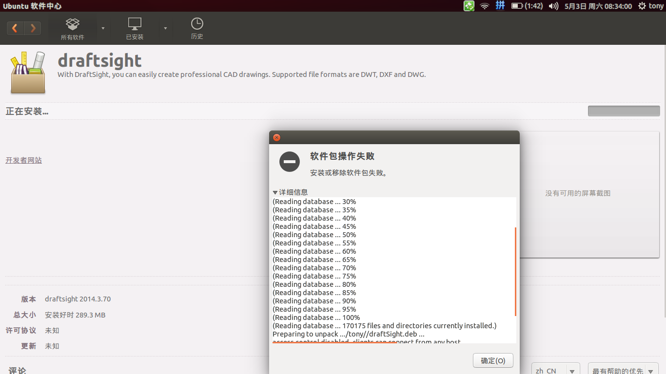Click the error stop icon in dialog

pyautogui.click(x=290, y=161)
